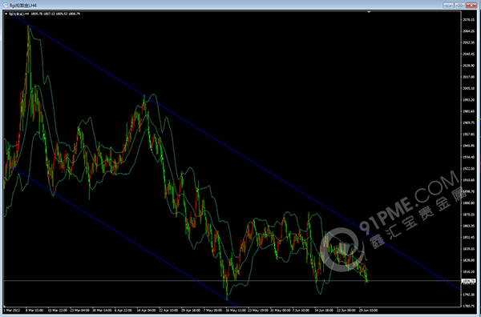Click the chart shift triangle marker at the top
The height and width of the screenshot is (317, 481).
pos(369,12)
